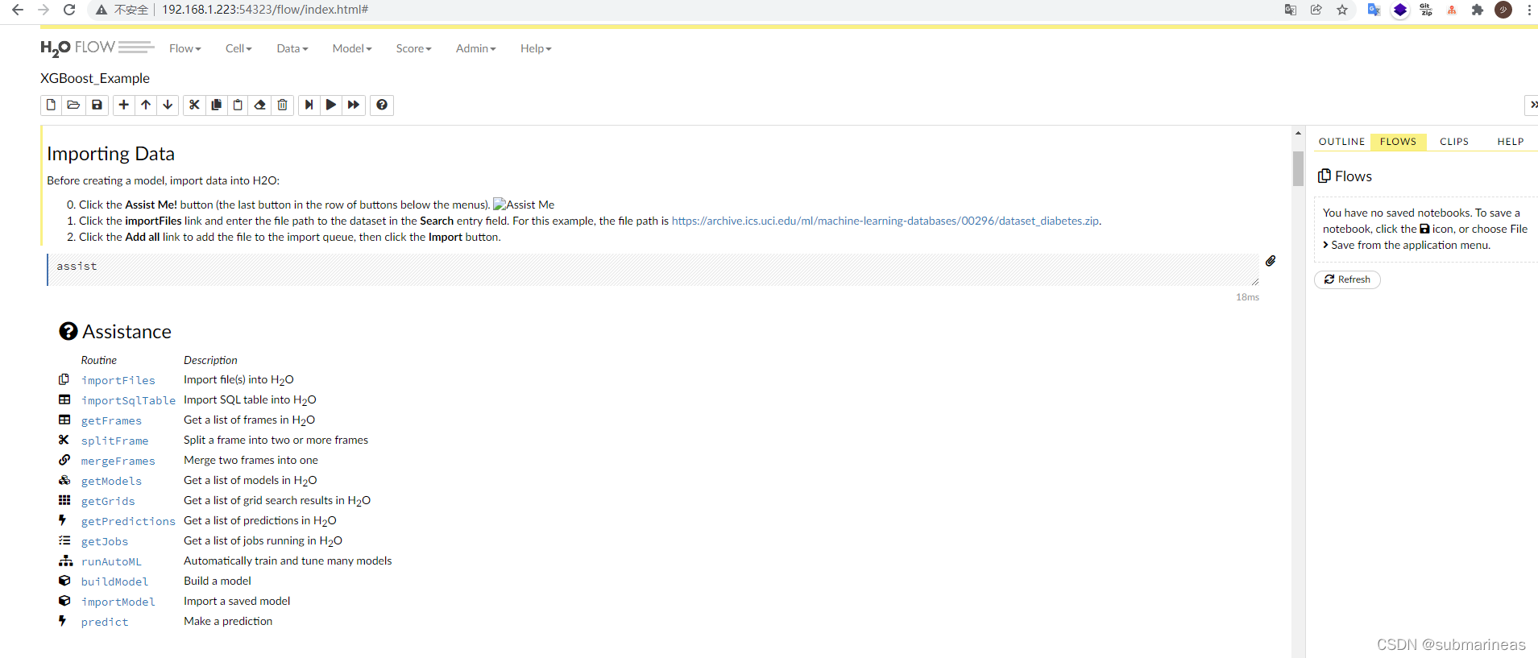Copy the current cell icon

click(216, 105)
